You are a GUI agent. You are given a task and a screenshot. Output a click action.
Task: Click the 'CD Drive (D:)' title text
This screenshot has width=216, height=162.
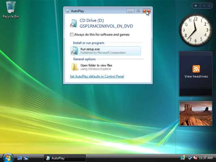(x=92, y=21)
